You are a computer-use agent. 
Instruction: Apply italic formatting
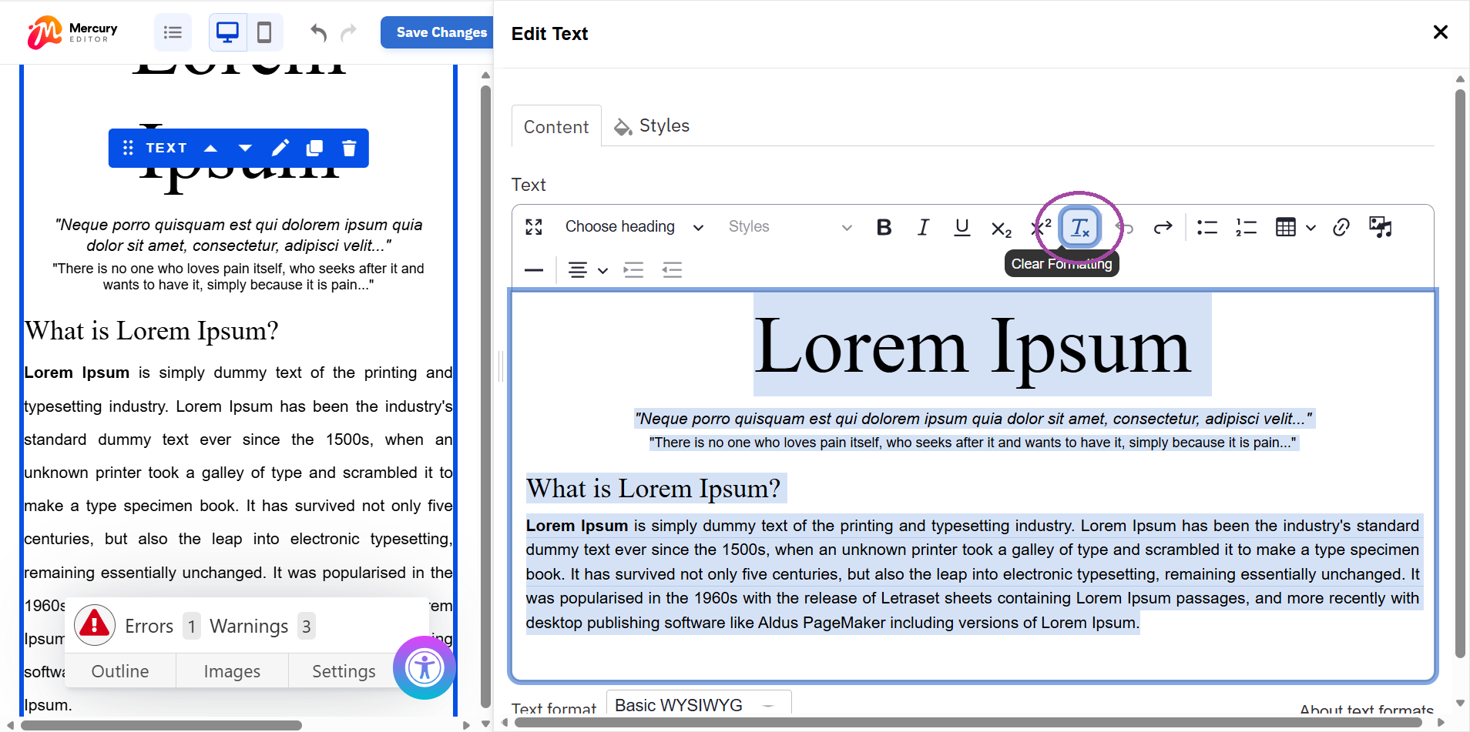(922, 227)
